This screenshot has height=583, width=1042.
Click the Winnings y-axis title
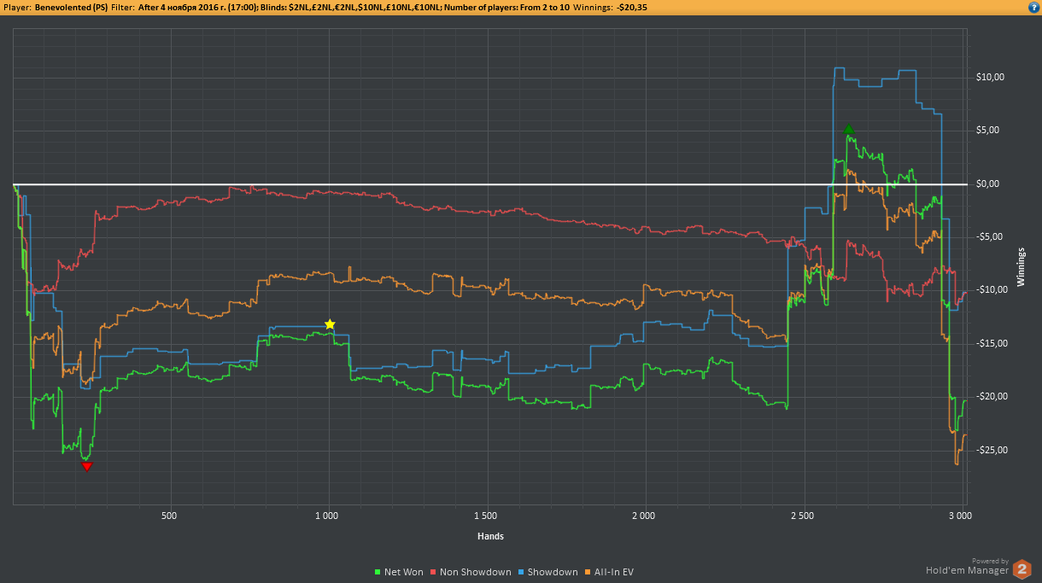point(1022,265)
